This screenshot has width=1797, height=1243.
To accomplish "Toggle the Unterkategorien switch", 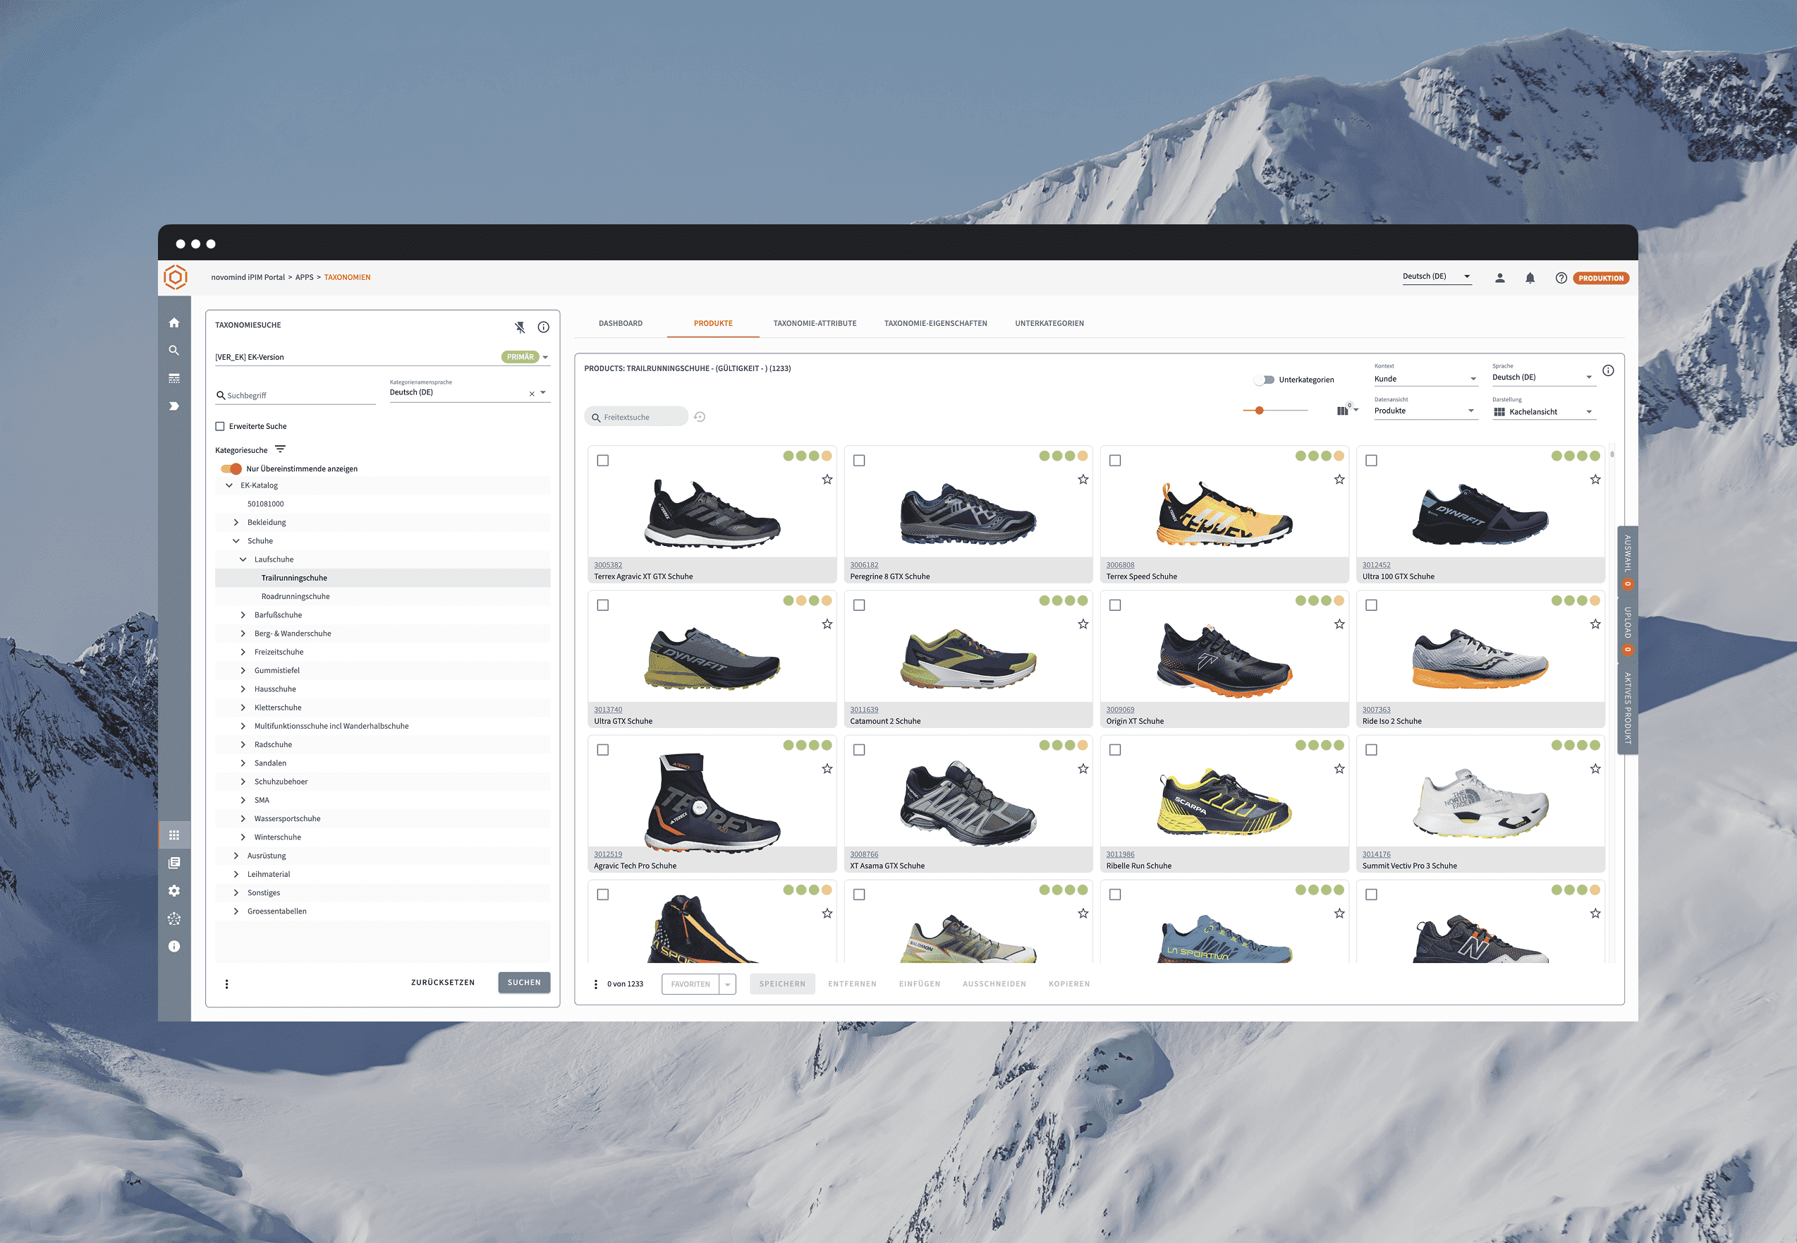I will 1264,380.
